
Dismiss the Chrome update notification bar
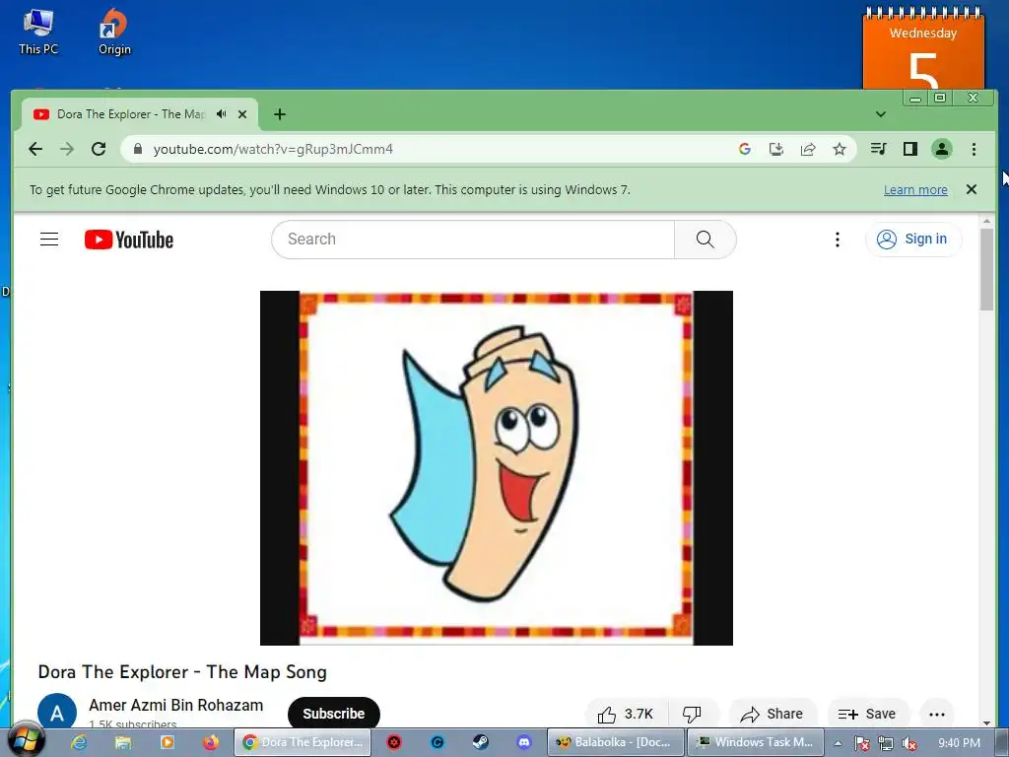tap(971, 189)
